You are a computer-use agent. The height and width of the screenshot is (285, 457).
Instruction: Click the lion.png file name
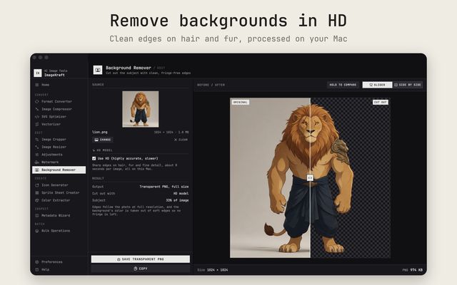pos(100,132)
